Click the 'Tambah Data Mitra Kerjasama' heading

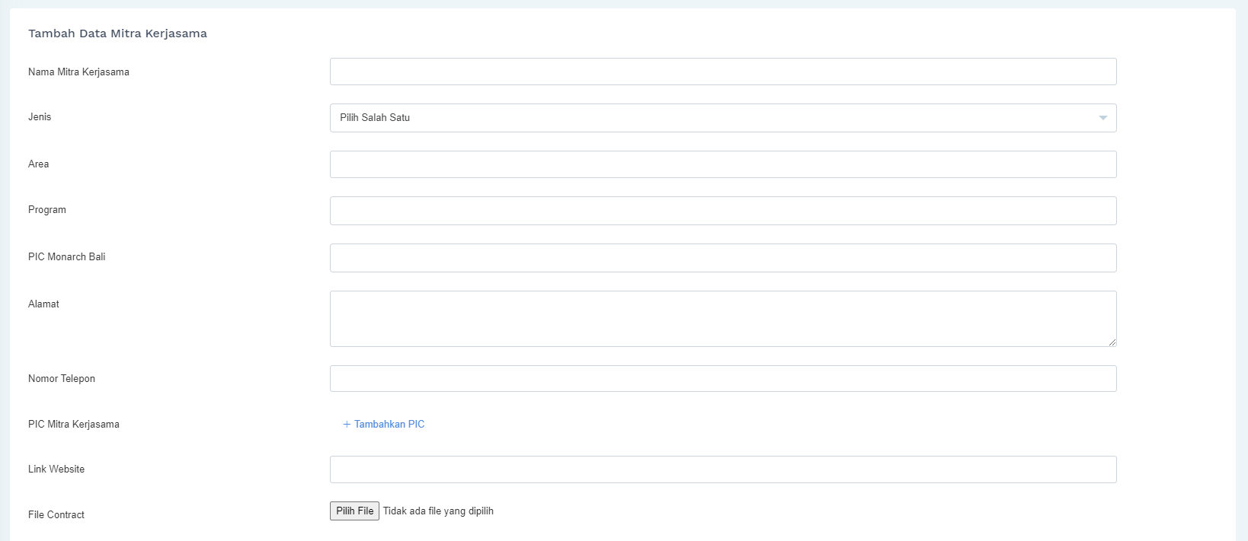117,33
